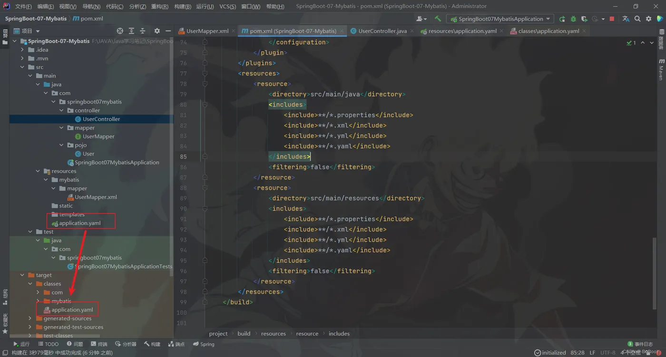Click the user account icon in toolbar

click(421, 19)
